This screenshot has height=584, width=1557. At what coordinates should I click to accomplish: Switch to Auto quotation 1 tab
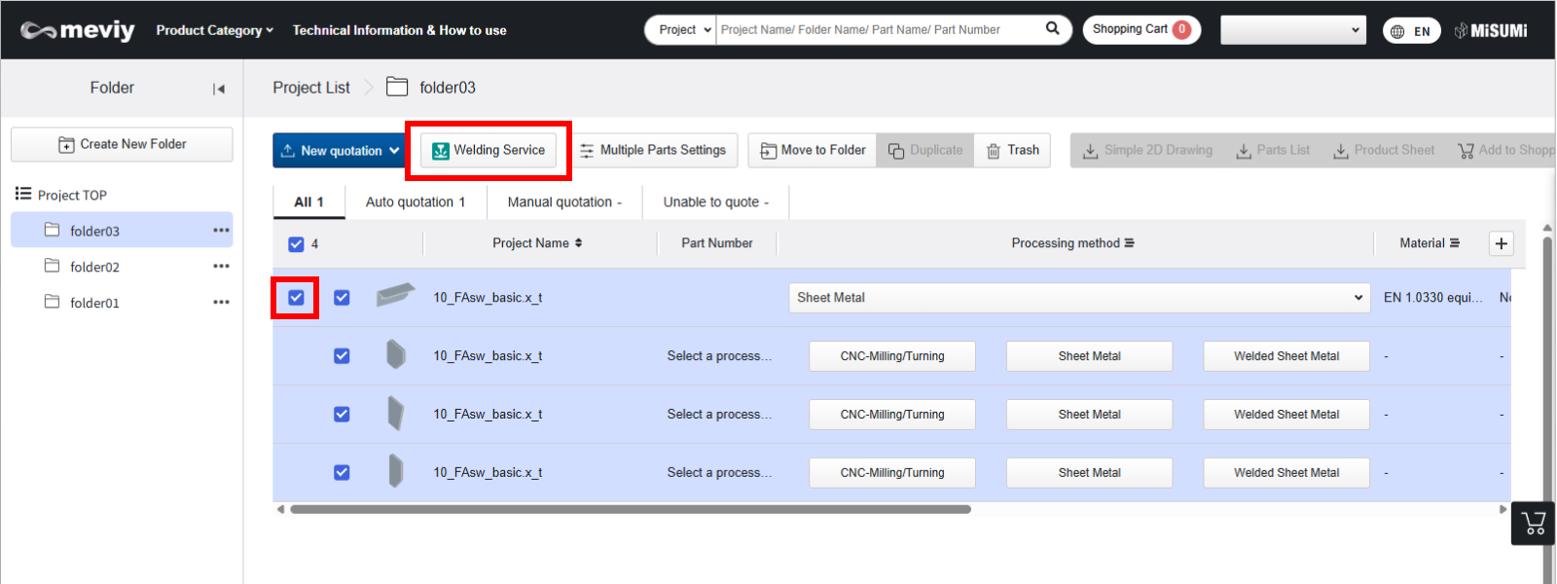tap(416, 201)
